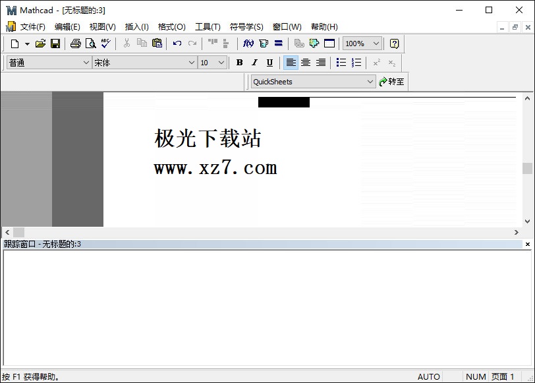Insert hyperlink toolbar icon
The height and width of the screenshot is (383, 535).
pos(299,44)
